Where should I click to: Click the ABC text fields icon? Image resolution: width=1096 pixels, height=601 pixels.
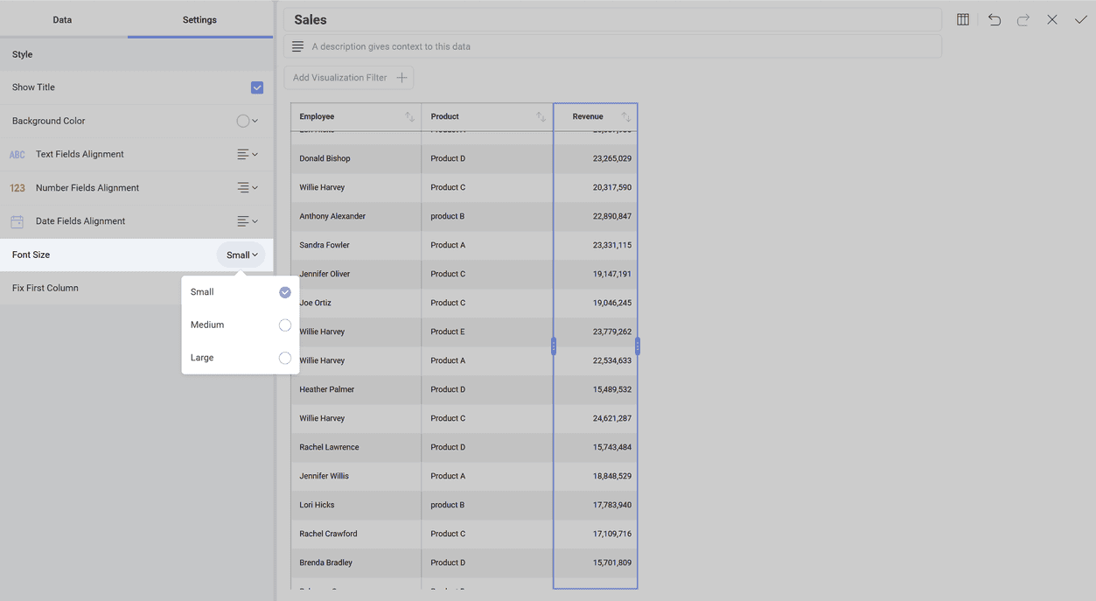pos(17,155)
